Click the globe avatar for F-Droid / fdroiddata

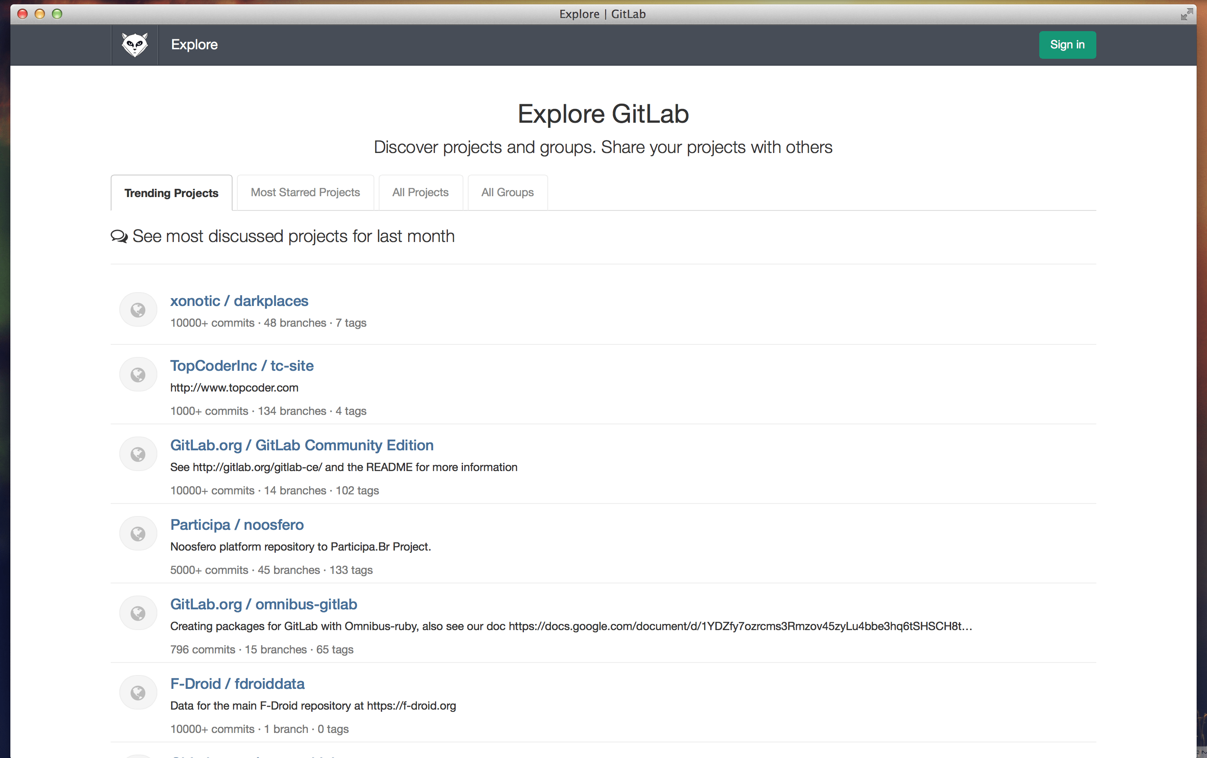tap(138, 692)
